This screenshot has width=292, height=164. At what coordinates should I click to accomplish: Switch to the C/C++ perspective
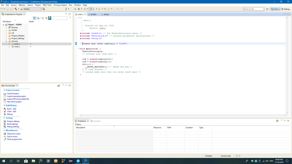tap(275, 9)
